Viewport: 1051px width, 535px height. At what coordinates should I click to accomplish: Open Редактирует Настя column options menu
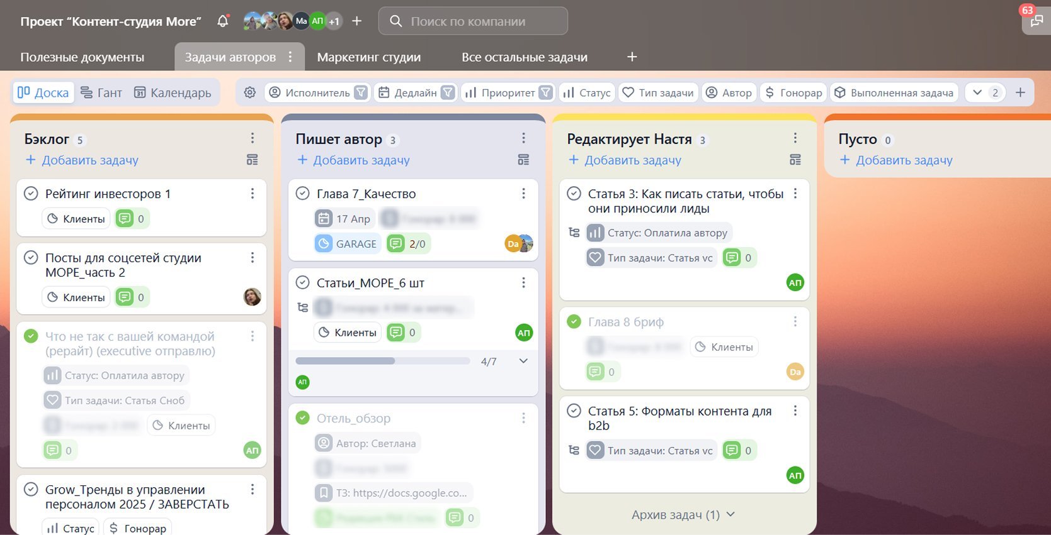click(795, 138)
